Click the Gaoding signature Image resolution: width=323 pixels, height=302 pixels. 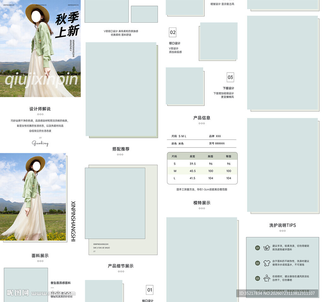tap(40, 143)
